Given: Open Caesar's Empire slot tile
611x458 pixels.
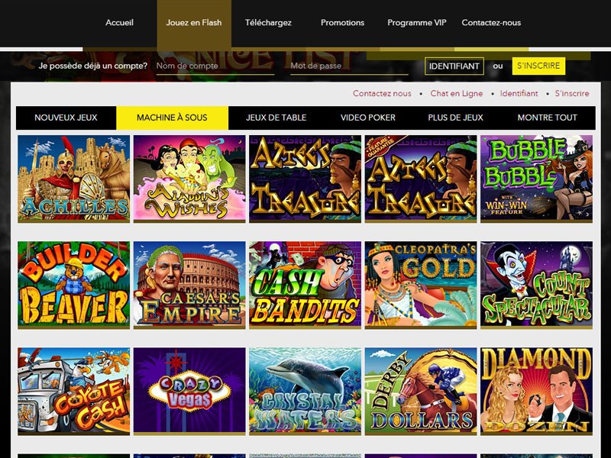Looking at the screenshot, I should (189, 285).
